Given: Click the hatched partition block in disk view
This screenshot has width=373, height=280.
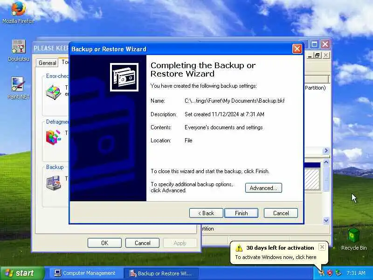Looking at the screenshot, I should pyautogui.click(x=312, y=179).
